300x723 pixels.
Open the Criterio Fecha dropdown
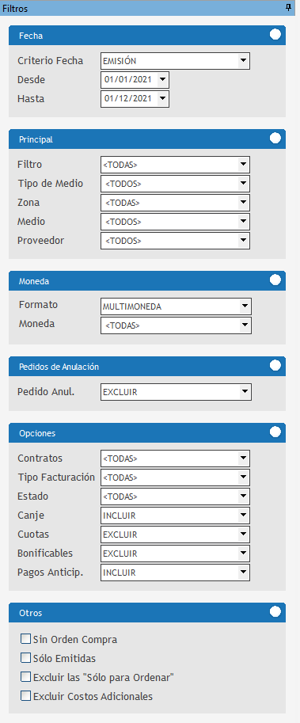243,61
